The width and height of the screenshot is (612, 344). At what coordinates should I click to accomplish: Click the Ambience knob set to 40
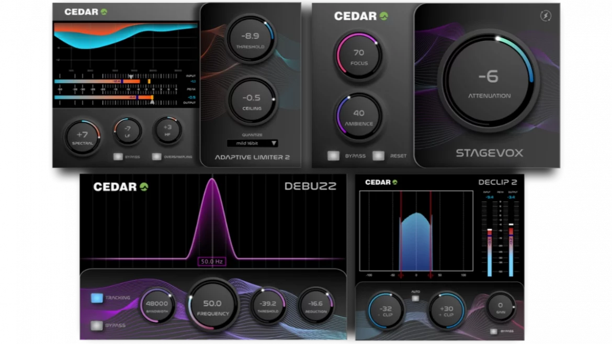click(x=359, y=116)
